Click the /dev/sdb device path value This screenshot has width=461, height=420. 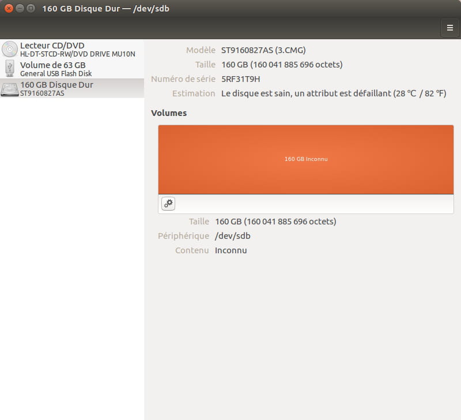pos(233,236)
